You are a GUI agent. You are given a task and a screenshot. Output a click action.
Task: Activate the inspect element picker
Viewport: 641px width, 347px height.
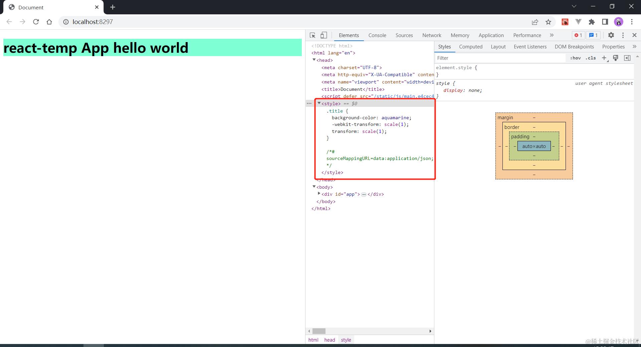coord(312,35)
